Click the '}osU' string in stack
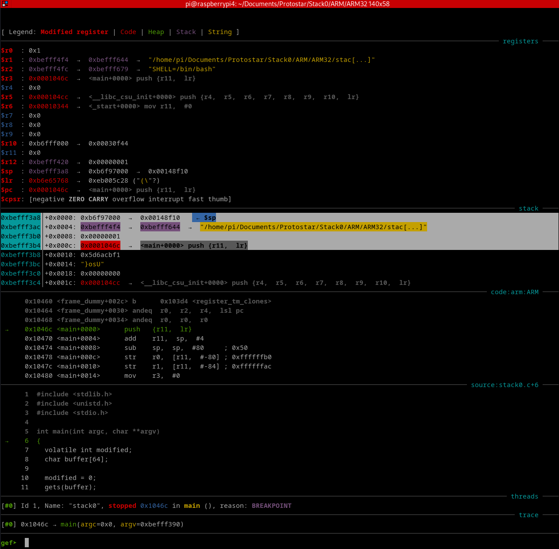The width and height of the screenshot is (559, 549). pyautogui.click(x=93, y=264)
